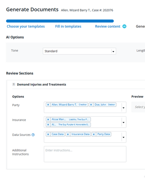Go to Review content step

(108, 26)
